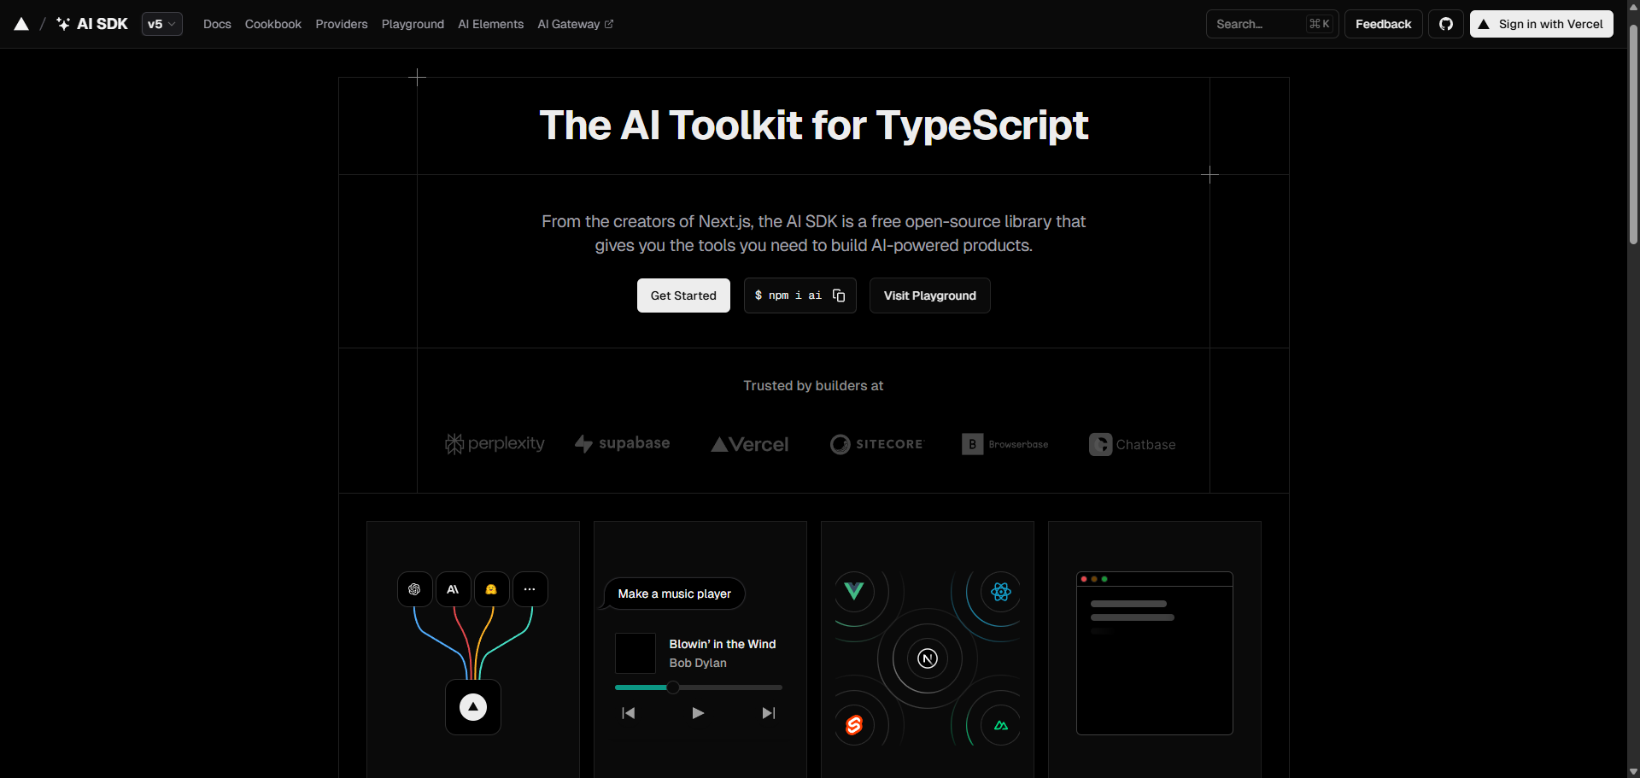Click the Get Started button

tap(683, 295)
